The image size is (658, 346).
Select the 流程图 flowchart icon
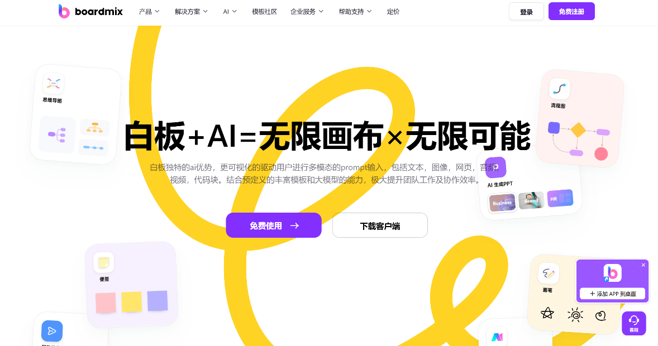tap(559, 89)
